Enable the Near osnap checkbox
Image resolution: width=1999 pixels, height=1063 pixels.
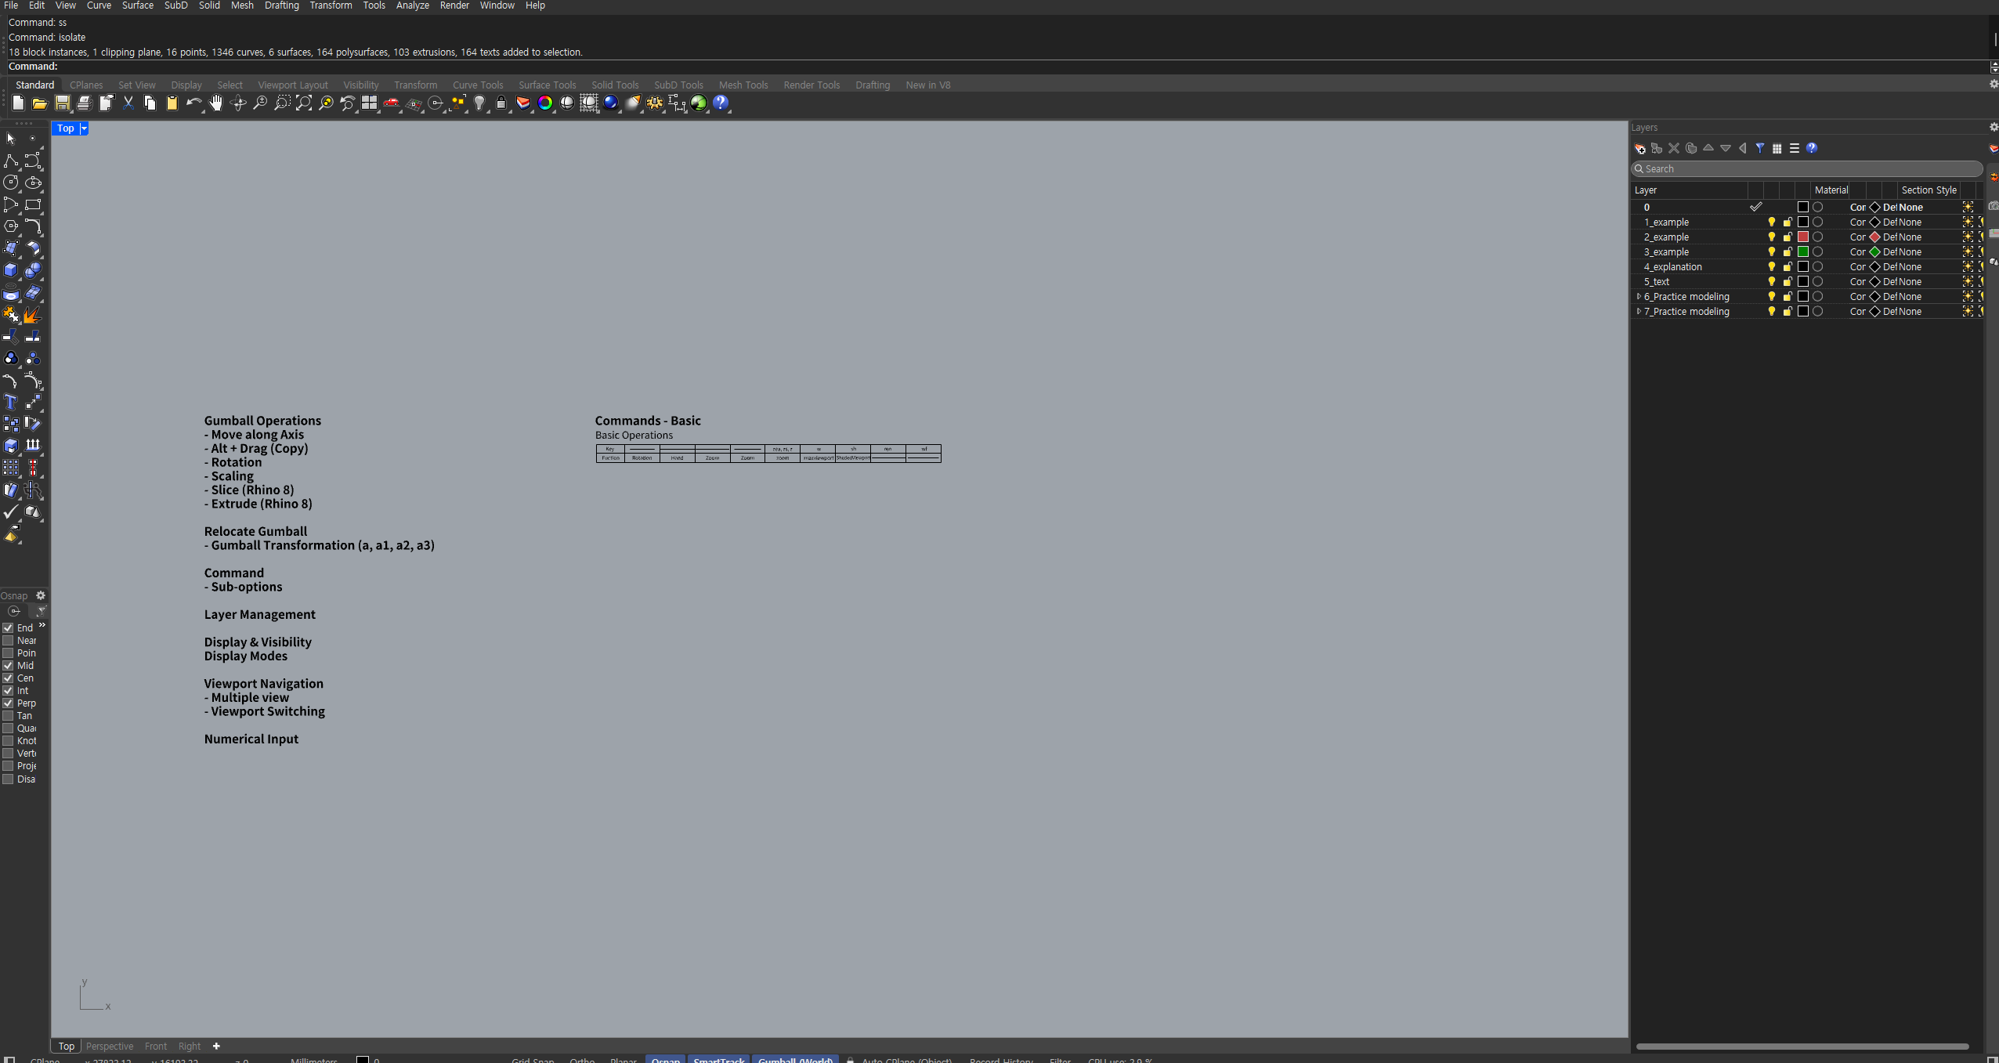[9, 641]
